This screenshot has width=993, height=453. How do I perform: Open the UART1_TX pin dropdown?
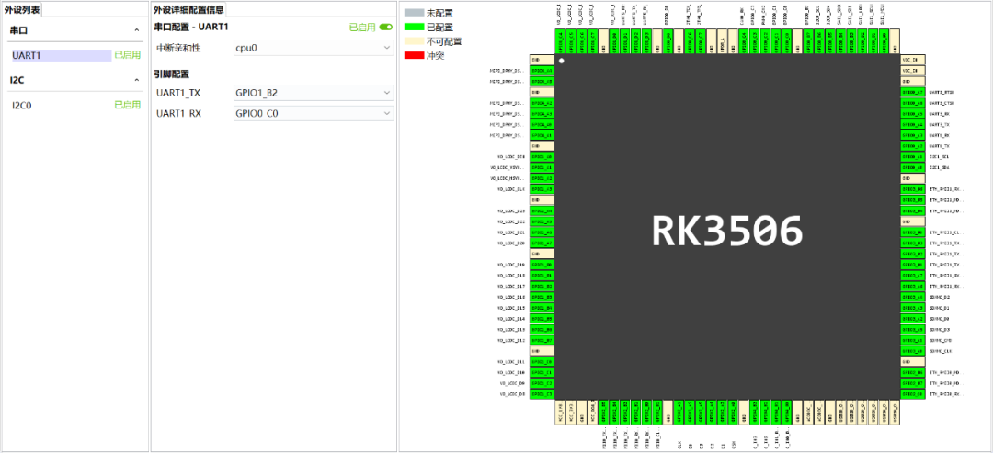tap(314, 93)
